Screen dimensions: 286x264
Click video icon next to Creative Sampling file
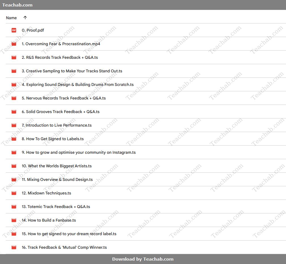point(14,71)
